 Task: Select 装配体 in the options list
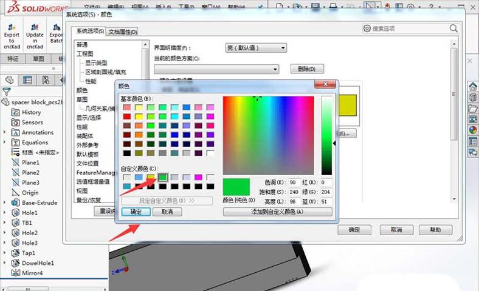tap(85, 136)
